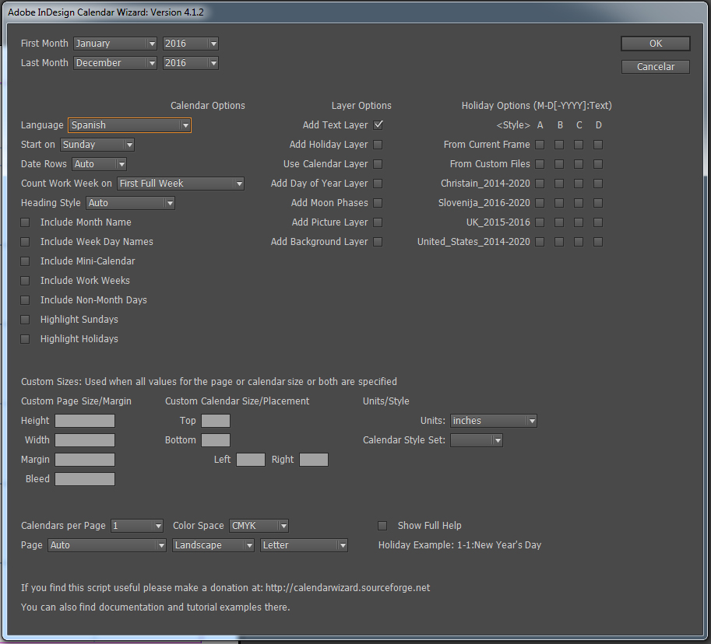Uncheck the Add Text Layer checkbox
Image resolution: width=711 pixels, height=644 pixels.
[378, 125]
